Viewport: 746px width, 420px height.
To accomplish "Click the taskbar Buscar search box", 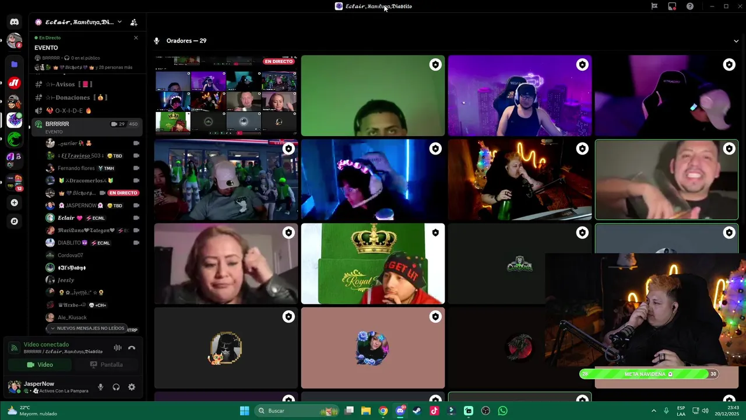I will tap(298, 411).
